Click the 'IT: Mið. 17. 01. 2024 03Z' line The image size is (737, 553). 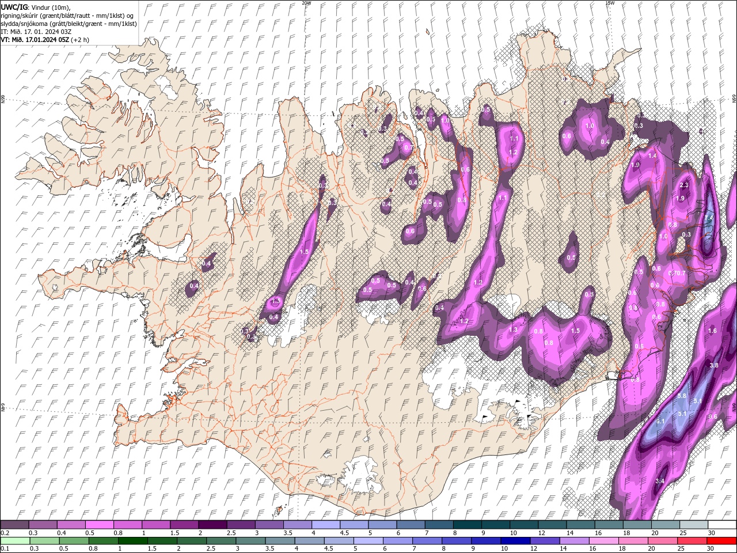pos(36,32)
